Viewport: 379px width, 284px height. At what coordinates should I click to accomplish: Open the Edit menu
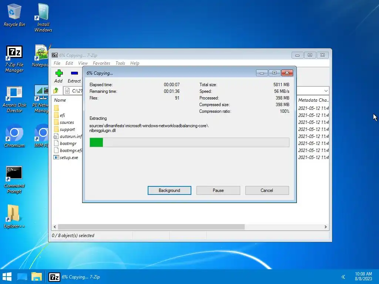pos(69,63)
